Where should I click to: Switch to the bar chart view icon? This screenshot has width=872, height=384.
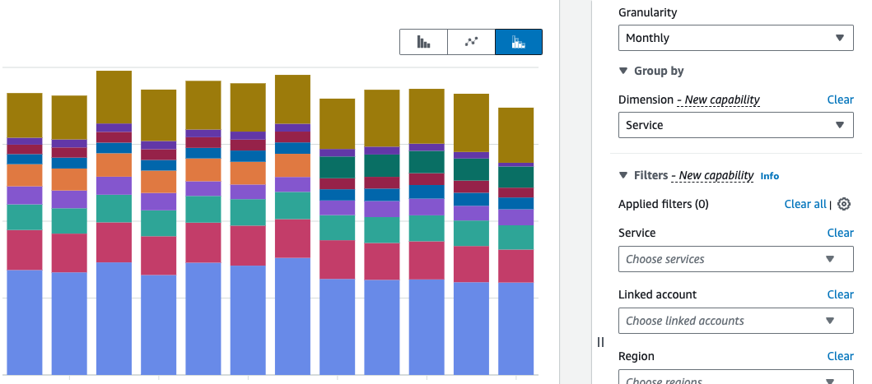[x=424, y=42]
